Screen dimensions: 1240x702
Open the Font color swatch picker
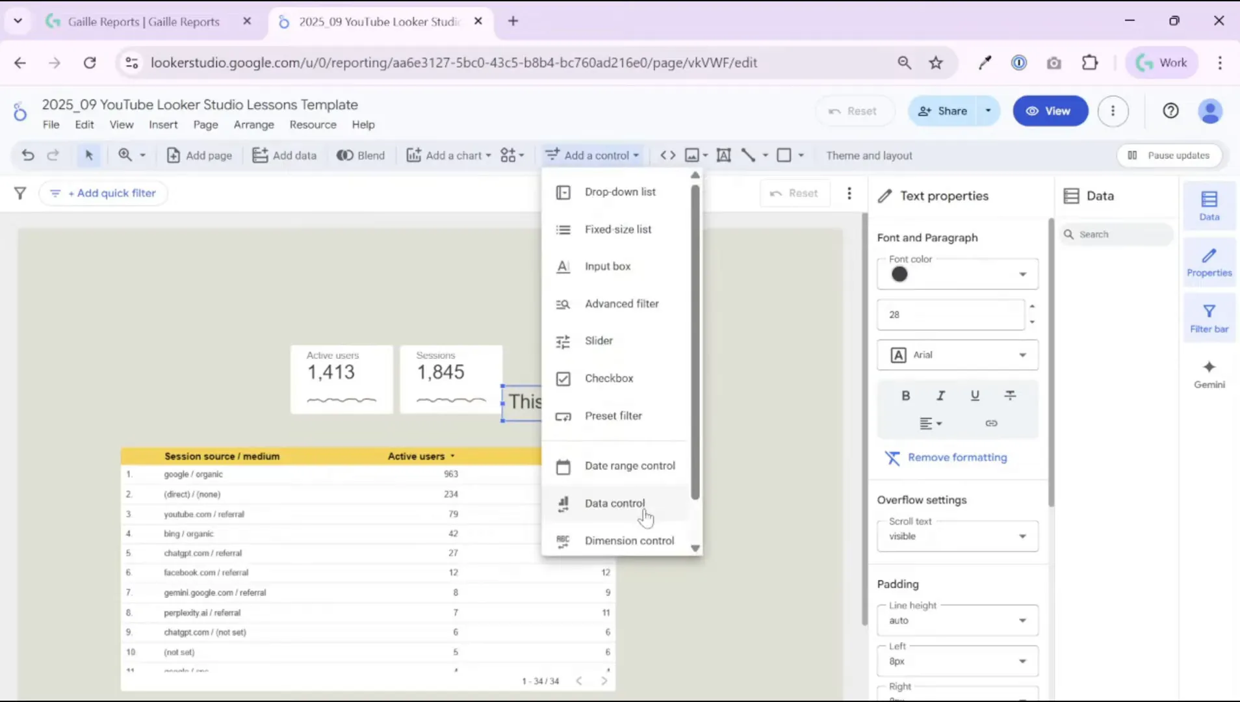(x=899, y=274)
